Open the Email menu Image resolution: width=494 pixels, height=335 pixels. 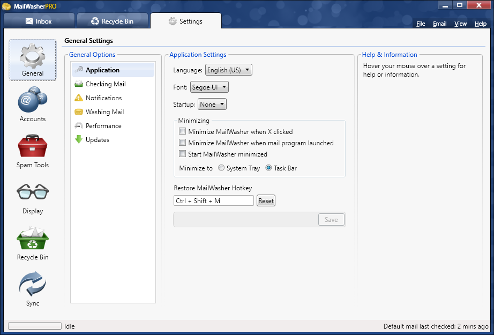coord(439,24)
